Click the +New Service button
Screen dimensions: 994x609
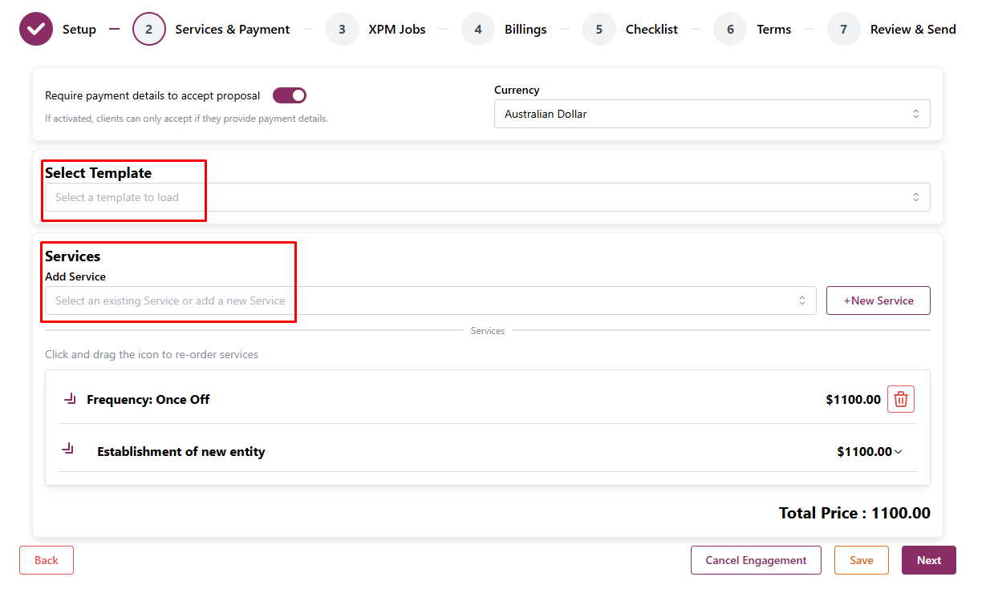(x=878, y=300)
